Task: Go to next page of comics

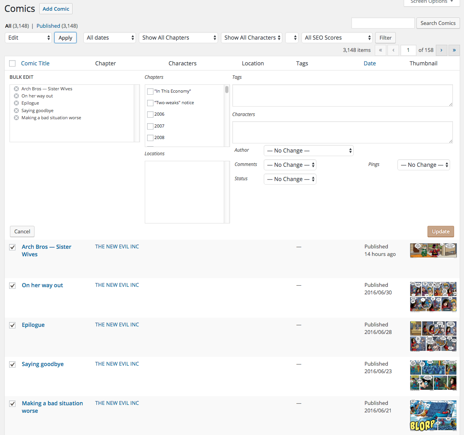Action: point(441,50)
